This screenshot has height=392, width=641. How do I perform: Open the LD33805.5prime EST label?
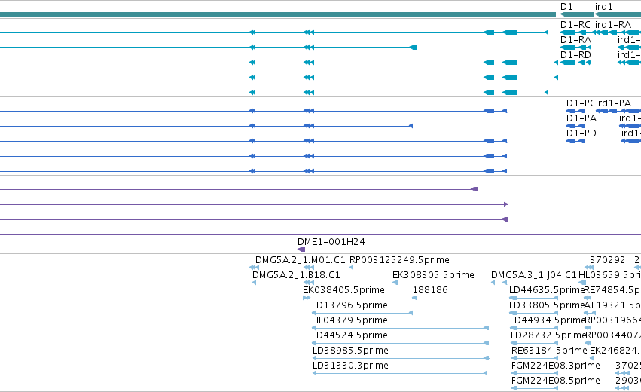[547, 305]
